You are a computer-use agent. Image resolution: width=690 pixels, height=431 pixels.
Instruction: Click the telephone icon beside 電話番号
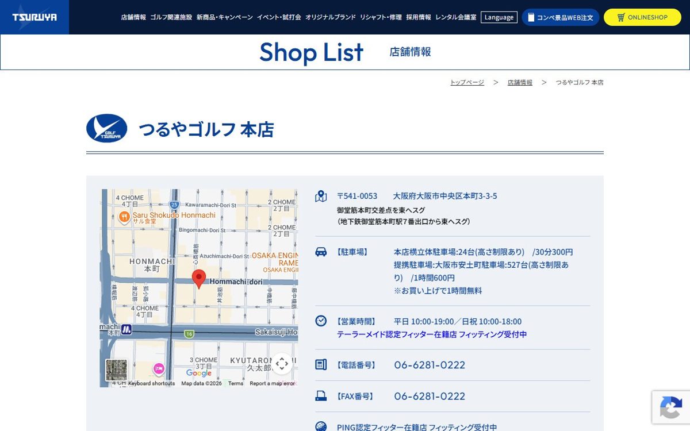click(321, 364)
